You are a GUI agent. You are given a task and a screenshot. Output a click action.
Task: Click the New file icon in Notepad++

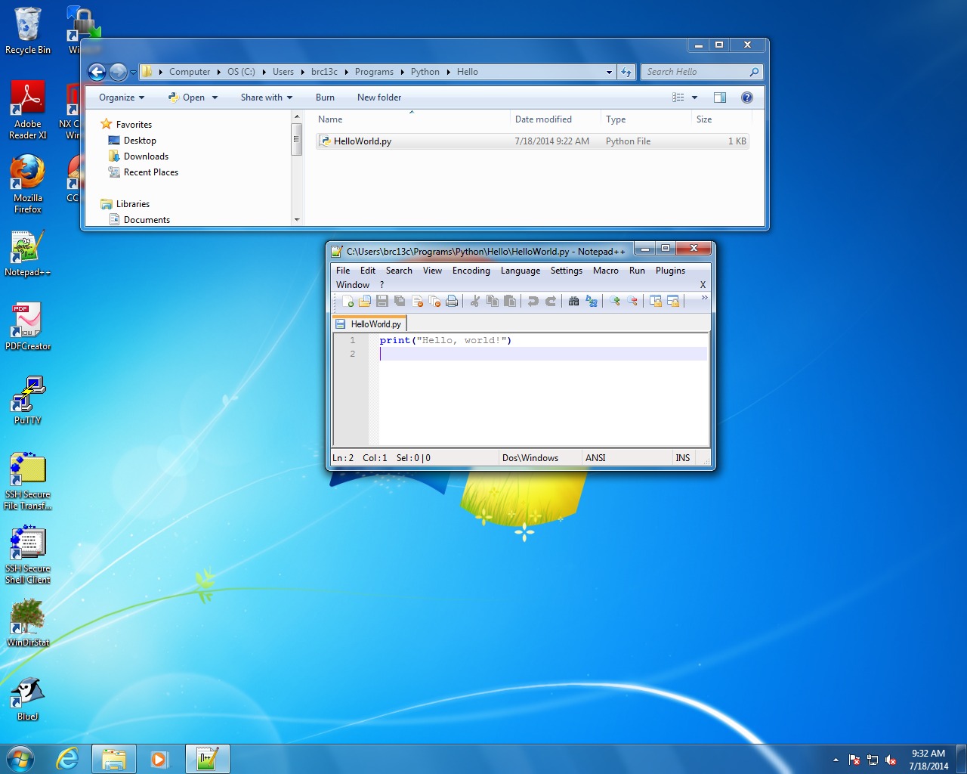(348, 301)
